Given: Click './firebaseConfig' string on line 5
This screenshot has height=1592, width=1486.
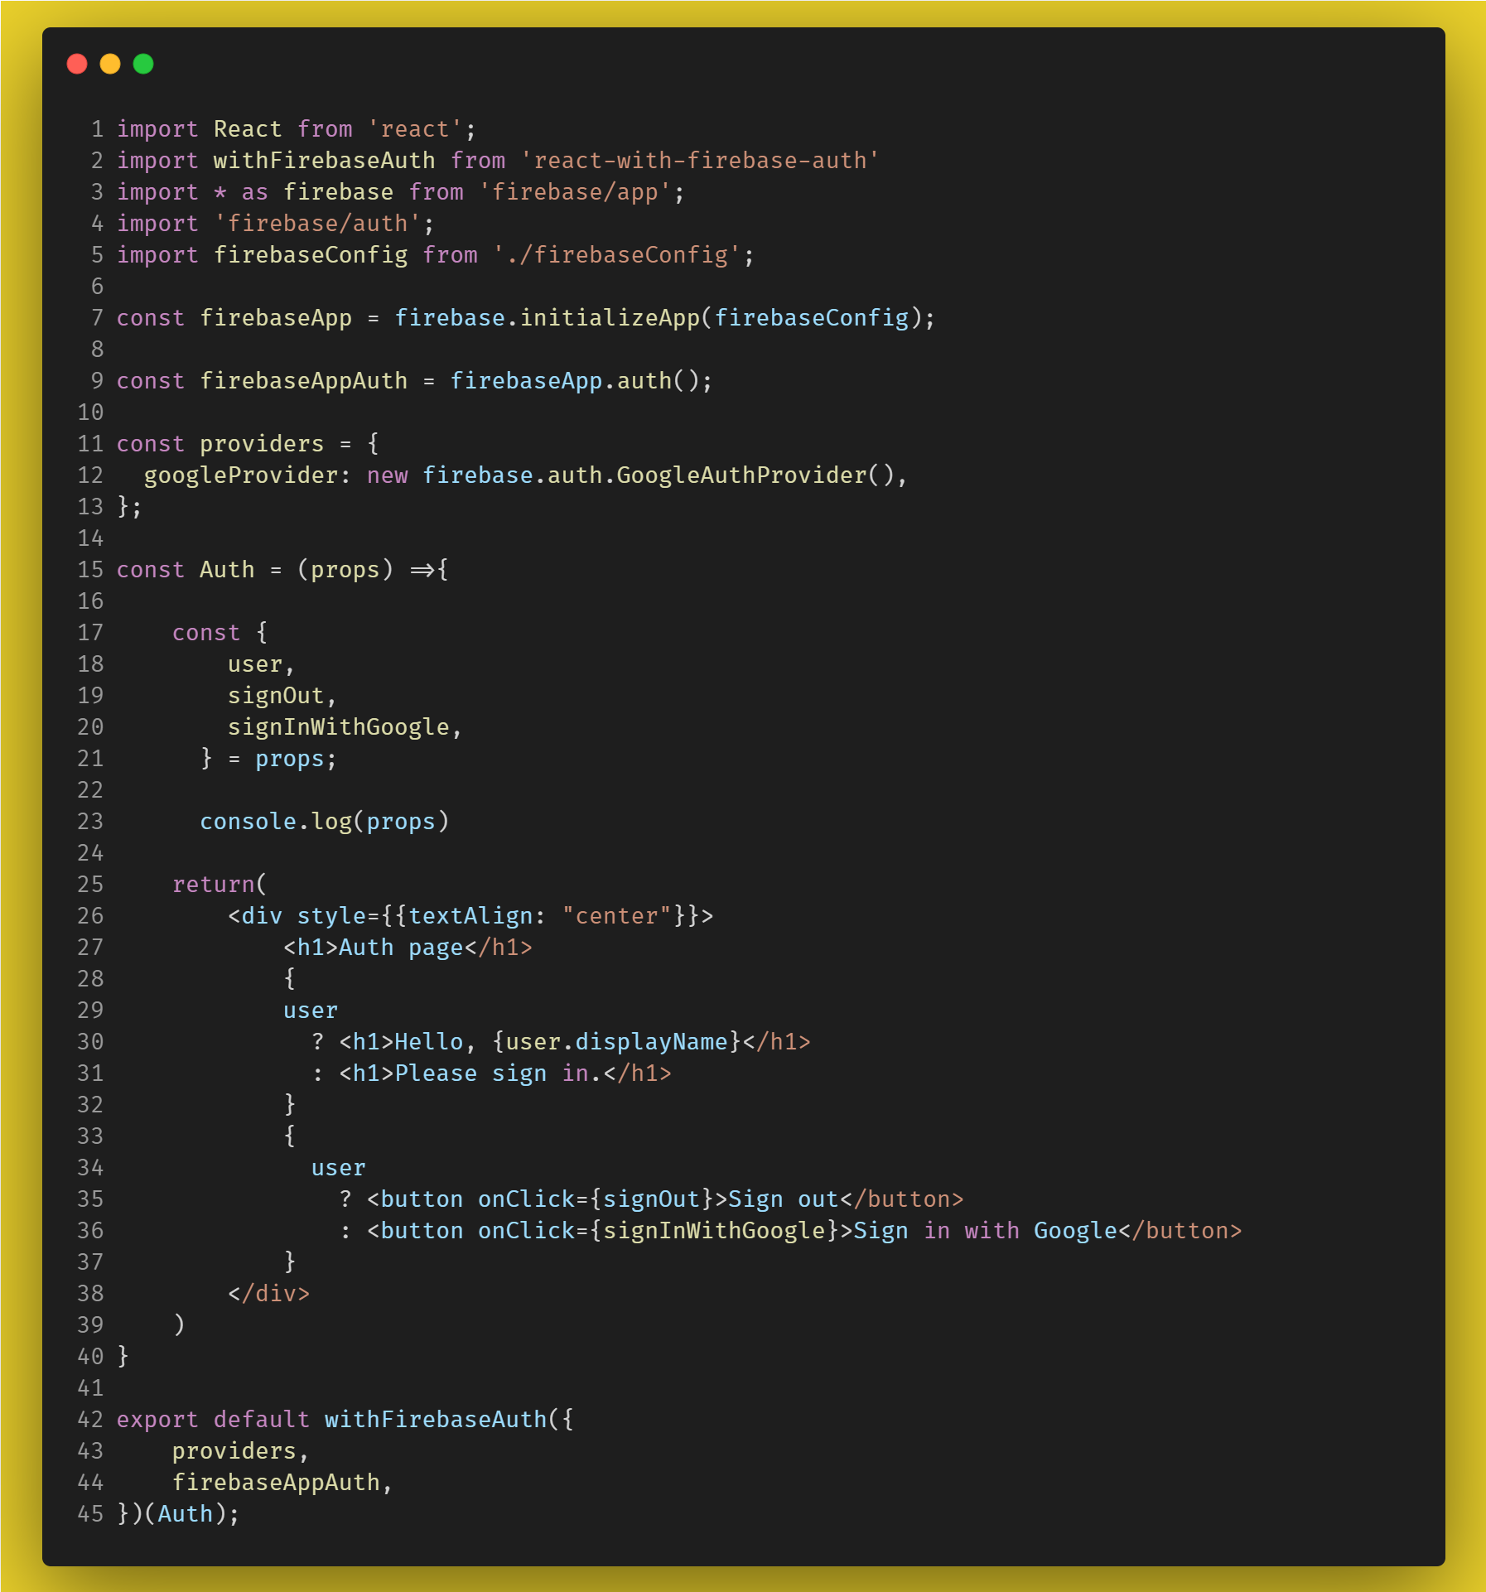Looking at the screenshot, I should pyautogui.click(x=616, y=255).
